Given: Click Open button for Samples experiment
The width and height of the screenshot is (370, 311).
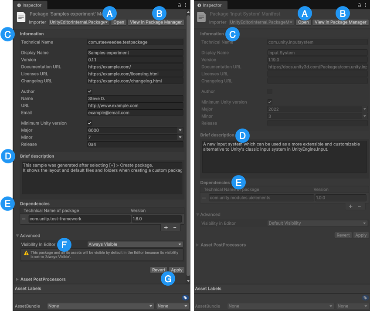Looking at the screenshot, I should click(x=119, y=22).
